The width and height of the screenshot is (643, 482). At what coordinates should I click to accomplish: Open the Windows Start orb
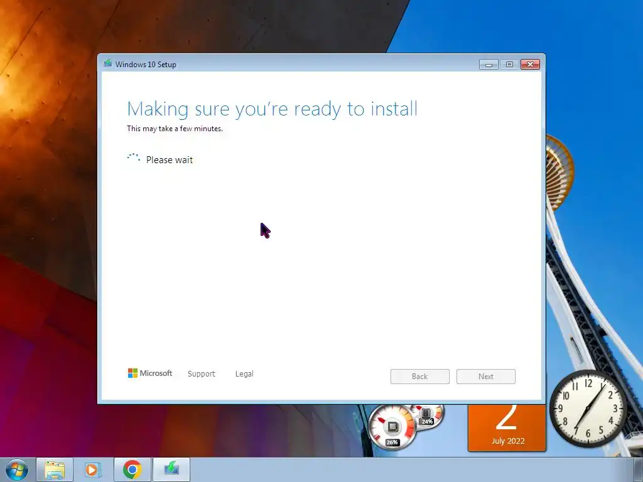[17, 469]
